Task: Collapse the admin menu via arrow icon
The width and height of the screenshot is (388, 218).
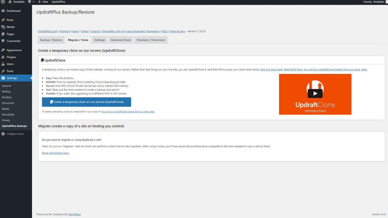Action: click(x=3, y=134)
